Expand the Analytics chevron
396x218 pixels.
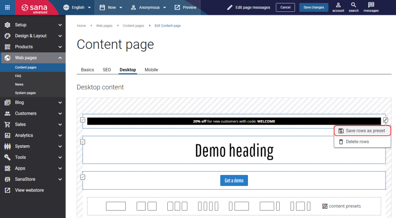coord(60,135)
